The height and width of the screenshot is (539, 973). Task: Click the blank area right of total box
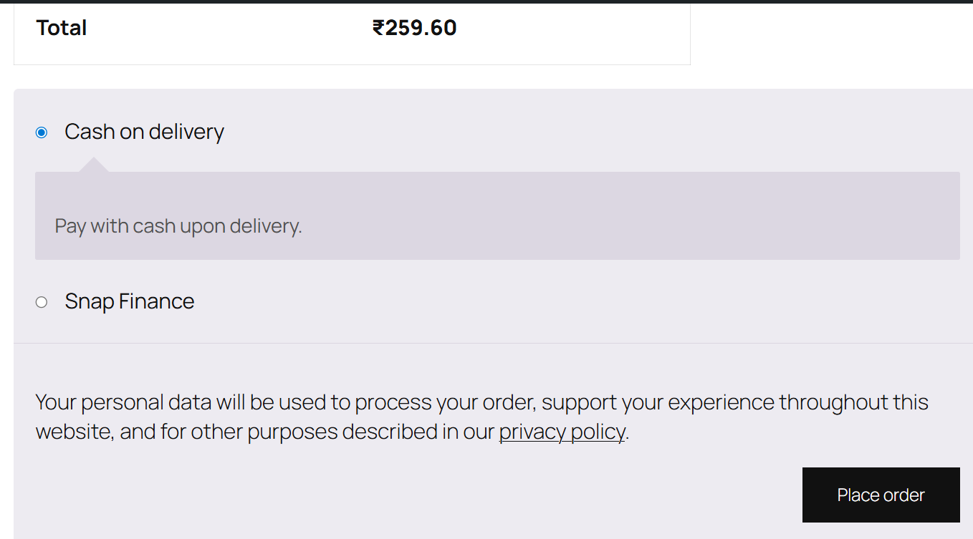(x=831, y=34)
